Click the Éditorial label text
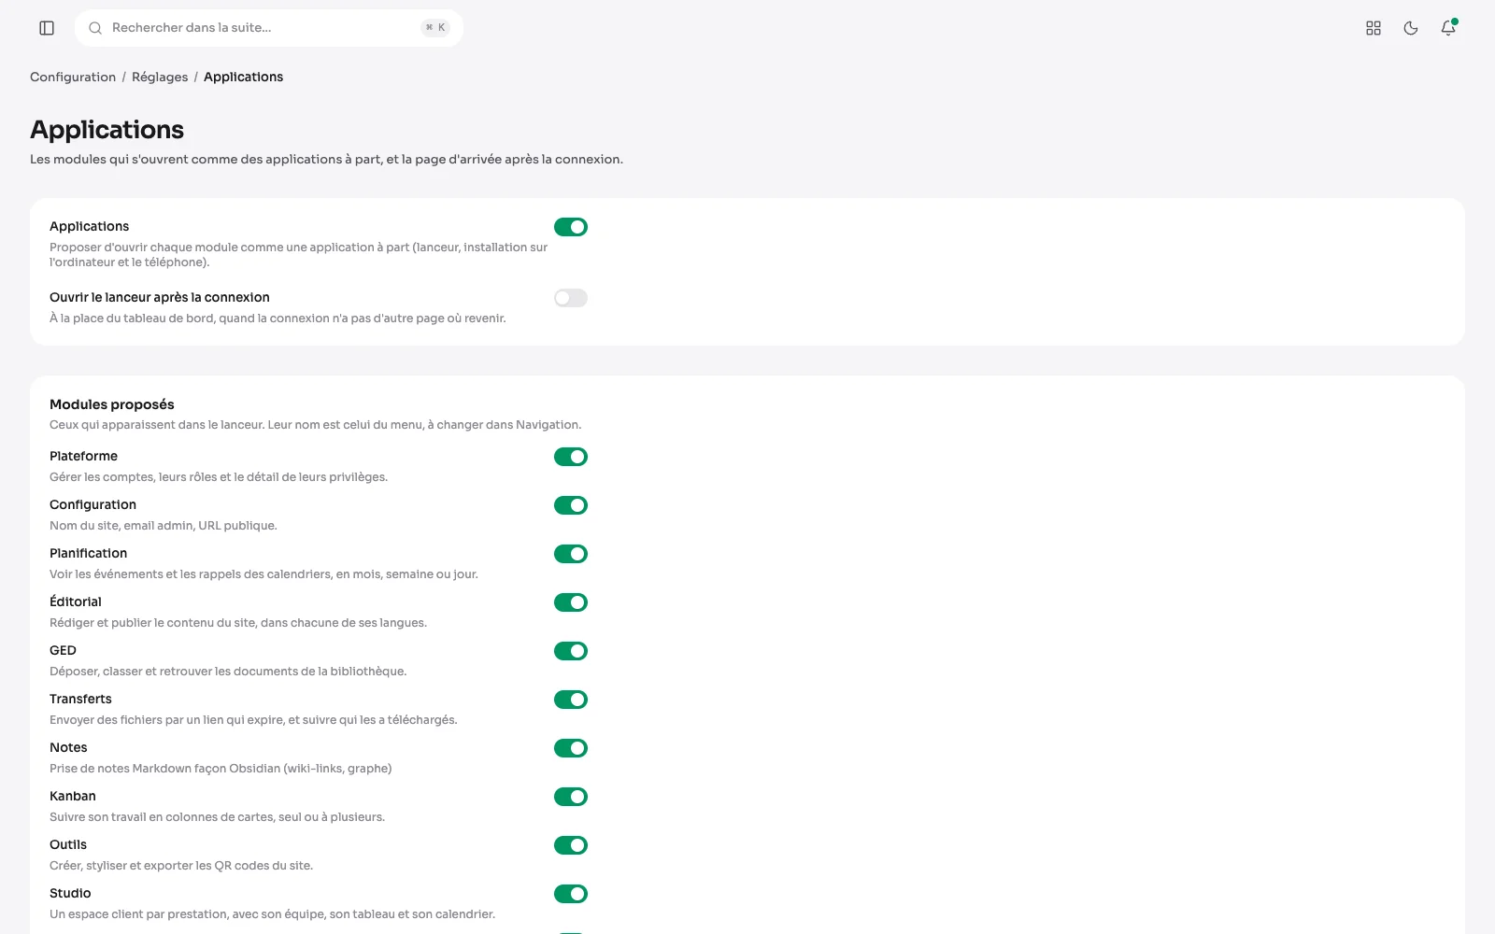The image size is (1495, 934). click(76, 602)
